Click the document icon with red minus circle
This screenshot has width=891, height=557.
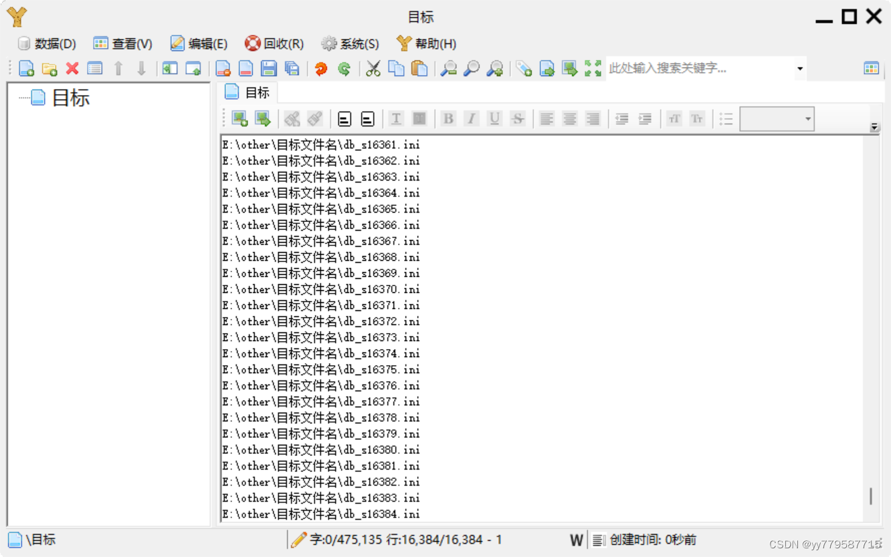click(x=223, y=68)
